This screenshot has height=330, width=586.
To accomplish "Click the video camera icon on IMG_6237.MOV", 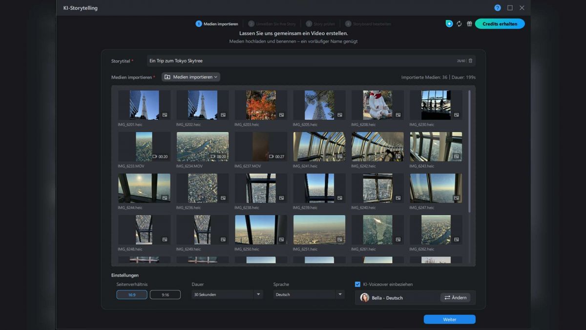I will pos(272,156).
